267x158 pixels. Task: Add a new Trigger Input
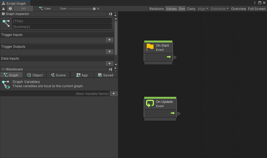pyautogui.click(x=110, y=40)
